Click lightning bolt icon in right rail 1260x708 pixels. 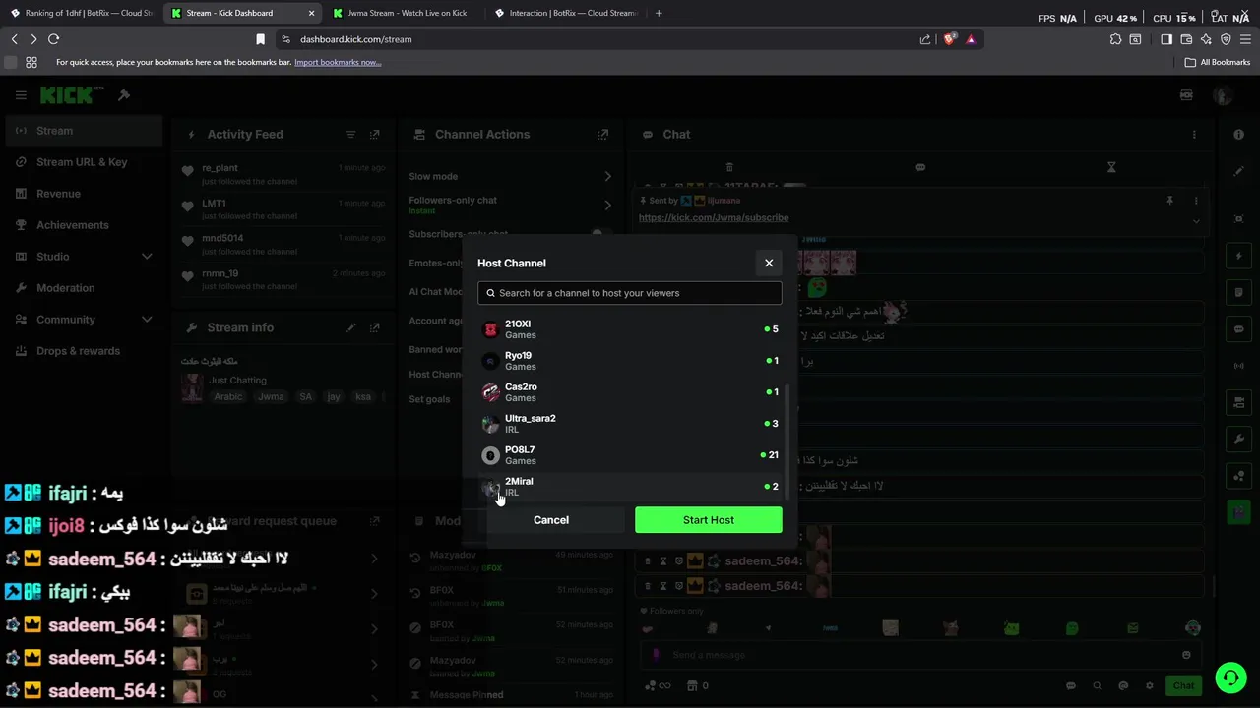point(1238,256)
